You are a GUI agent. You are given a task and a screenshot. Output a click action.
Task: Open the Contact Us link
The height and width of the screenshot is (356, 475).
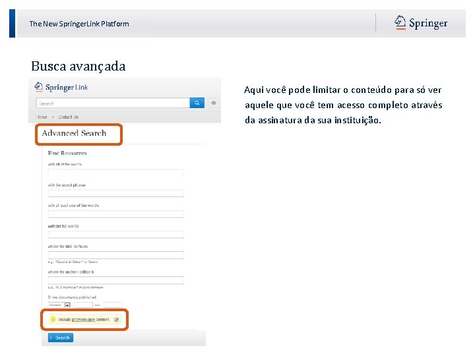(68, 117)
